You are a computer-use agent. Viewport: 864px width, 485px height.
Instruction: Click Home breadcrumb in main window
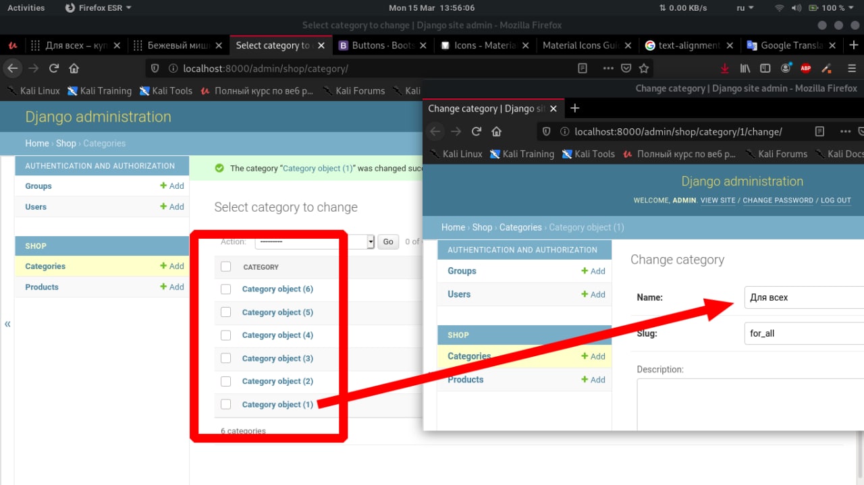coord(37,143)
